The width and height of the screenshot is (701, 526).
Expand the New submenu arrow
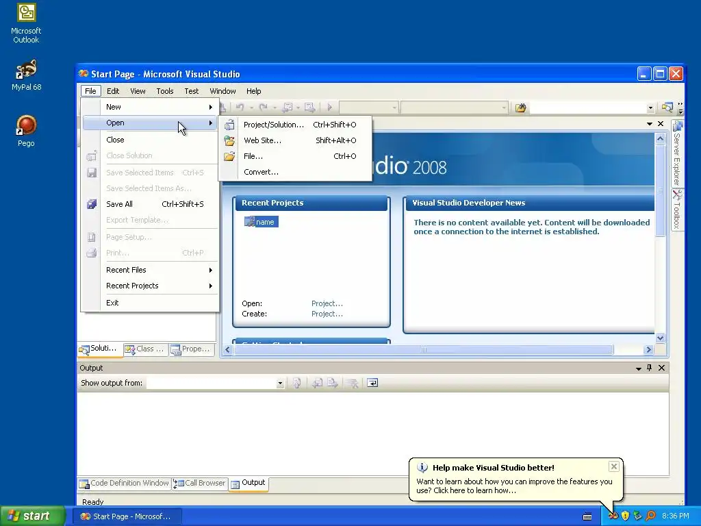[211, 107]
